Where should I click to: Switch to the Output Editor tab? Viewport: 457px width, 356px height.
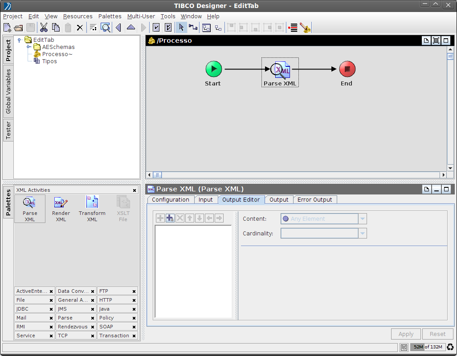241,199
